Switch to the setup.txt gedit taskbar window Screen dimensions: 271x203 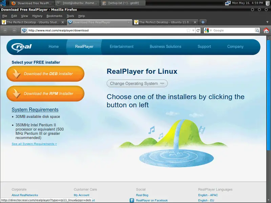tap(123, 3)
